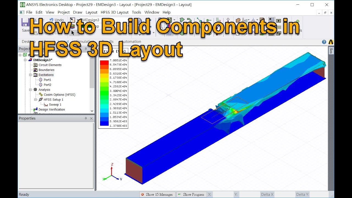
Task: Select the Analysis tree item
Action: [x=44, y=90]
